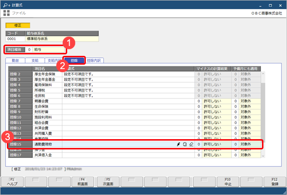The image size is (287, 195).
Task: Click the pencil edit icon in 控除15 row
Action: coord(179,144)
